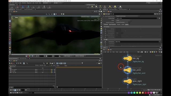Select the red color swatch in bottom palette
Screen dimensions: 171x96
pos(146,93)
